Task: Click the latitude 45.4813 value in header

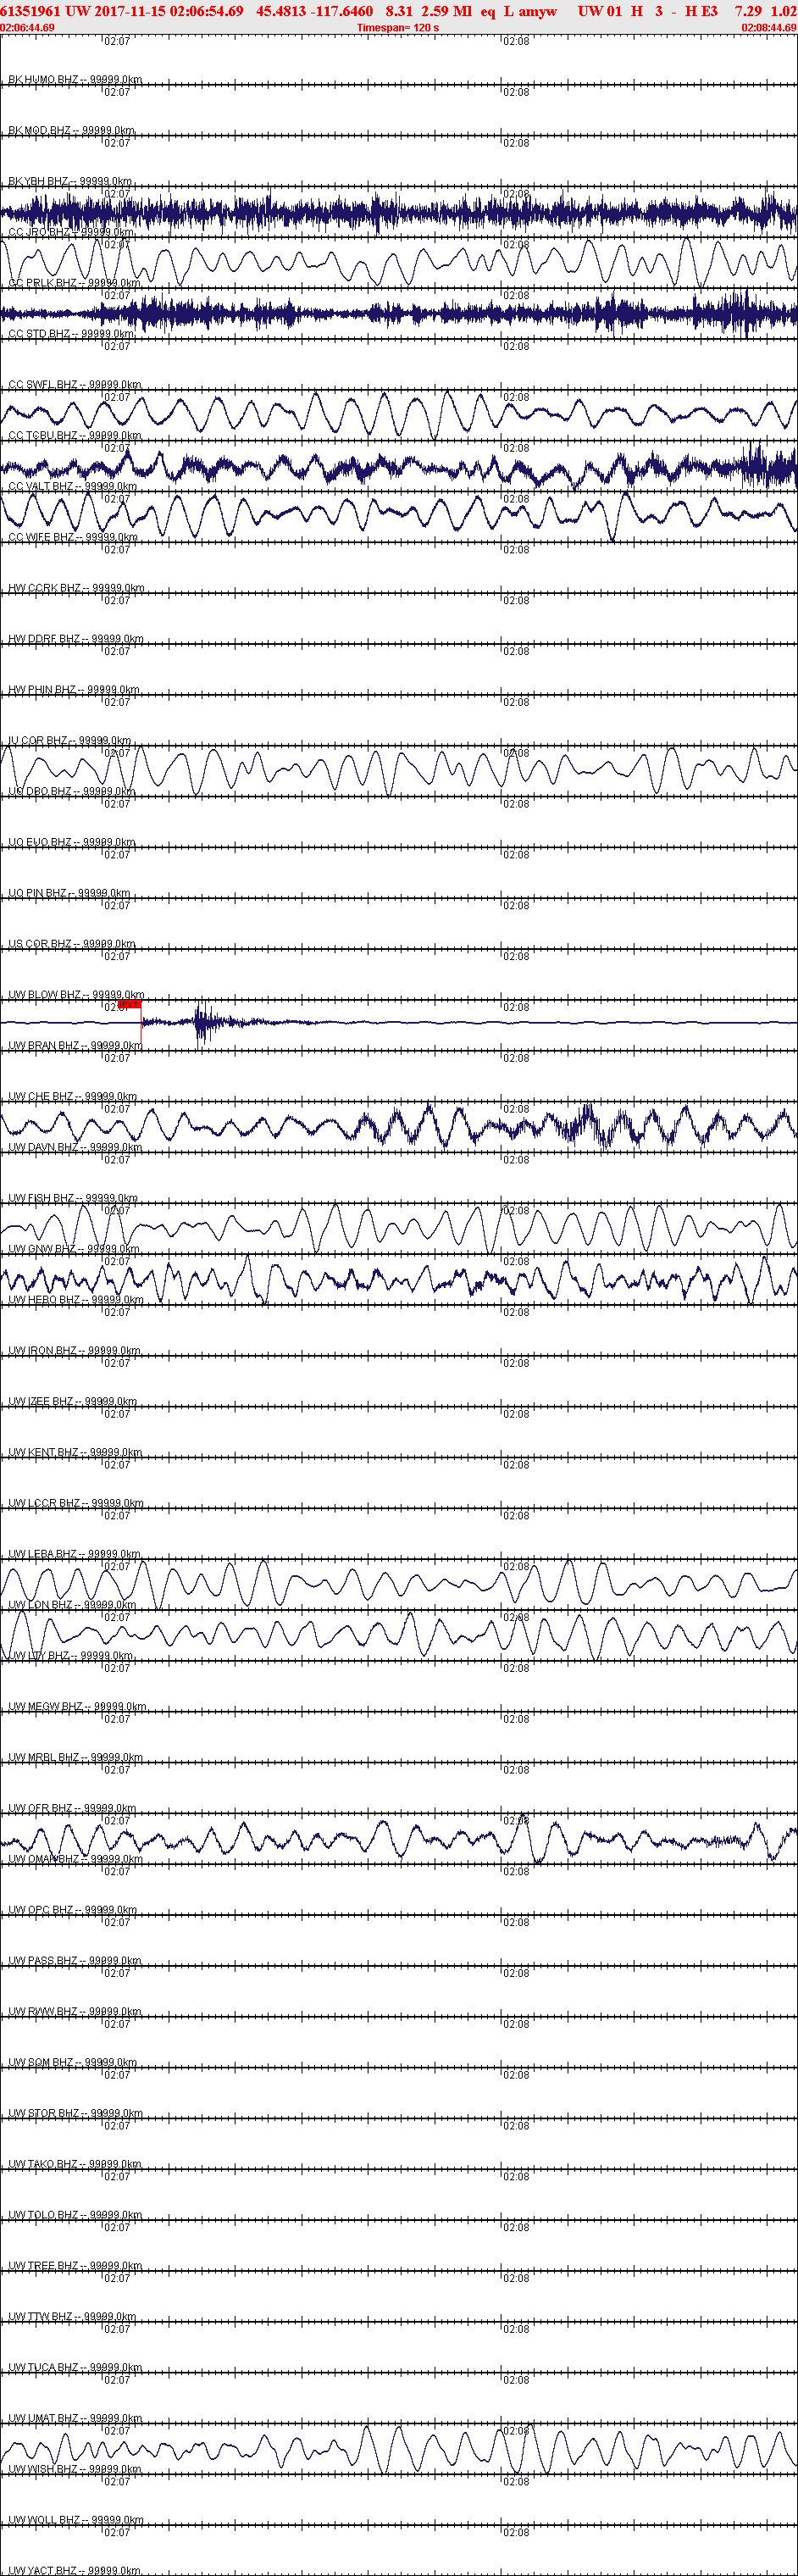Action: tap(280, 11)
